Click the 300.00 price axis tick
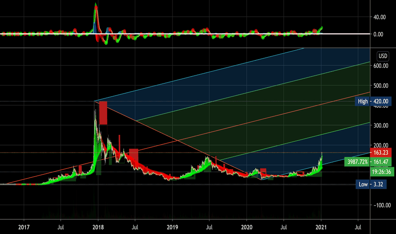 coord(381,126)
